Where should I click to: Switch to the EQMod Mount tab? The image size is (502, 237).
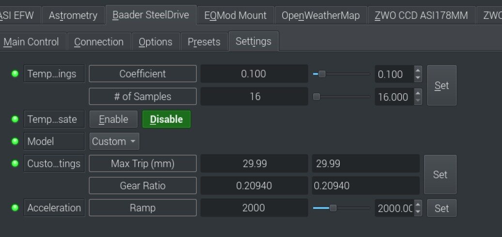coord(235,15)
